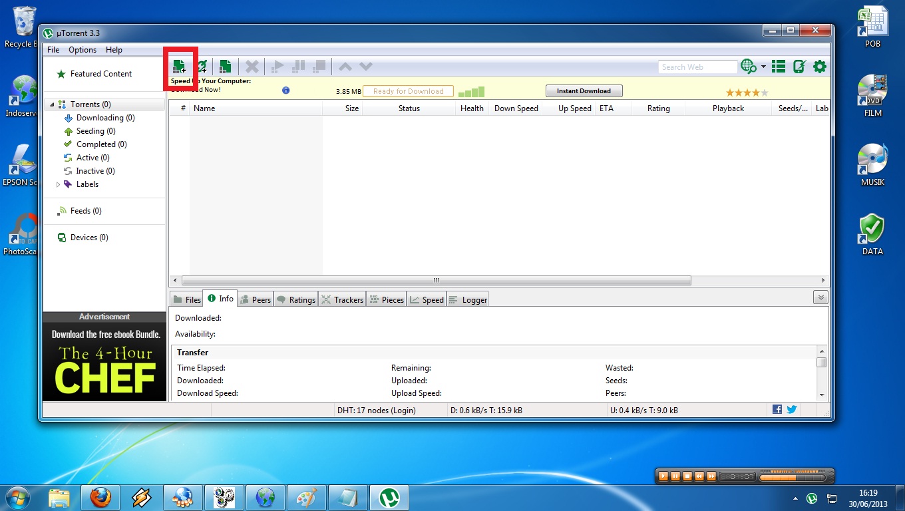Click the Ready for Download box
Screen dimensions: 905x511
tap(408, 91)
